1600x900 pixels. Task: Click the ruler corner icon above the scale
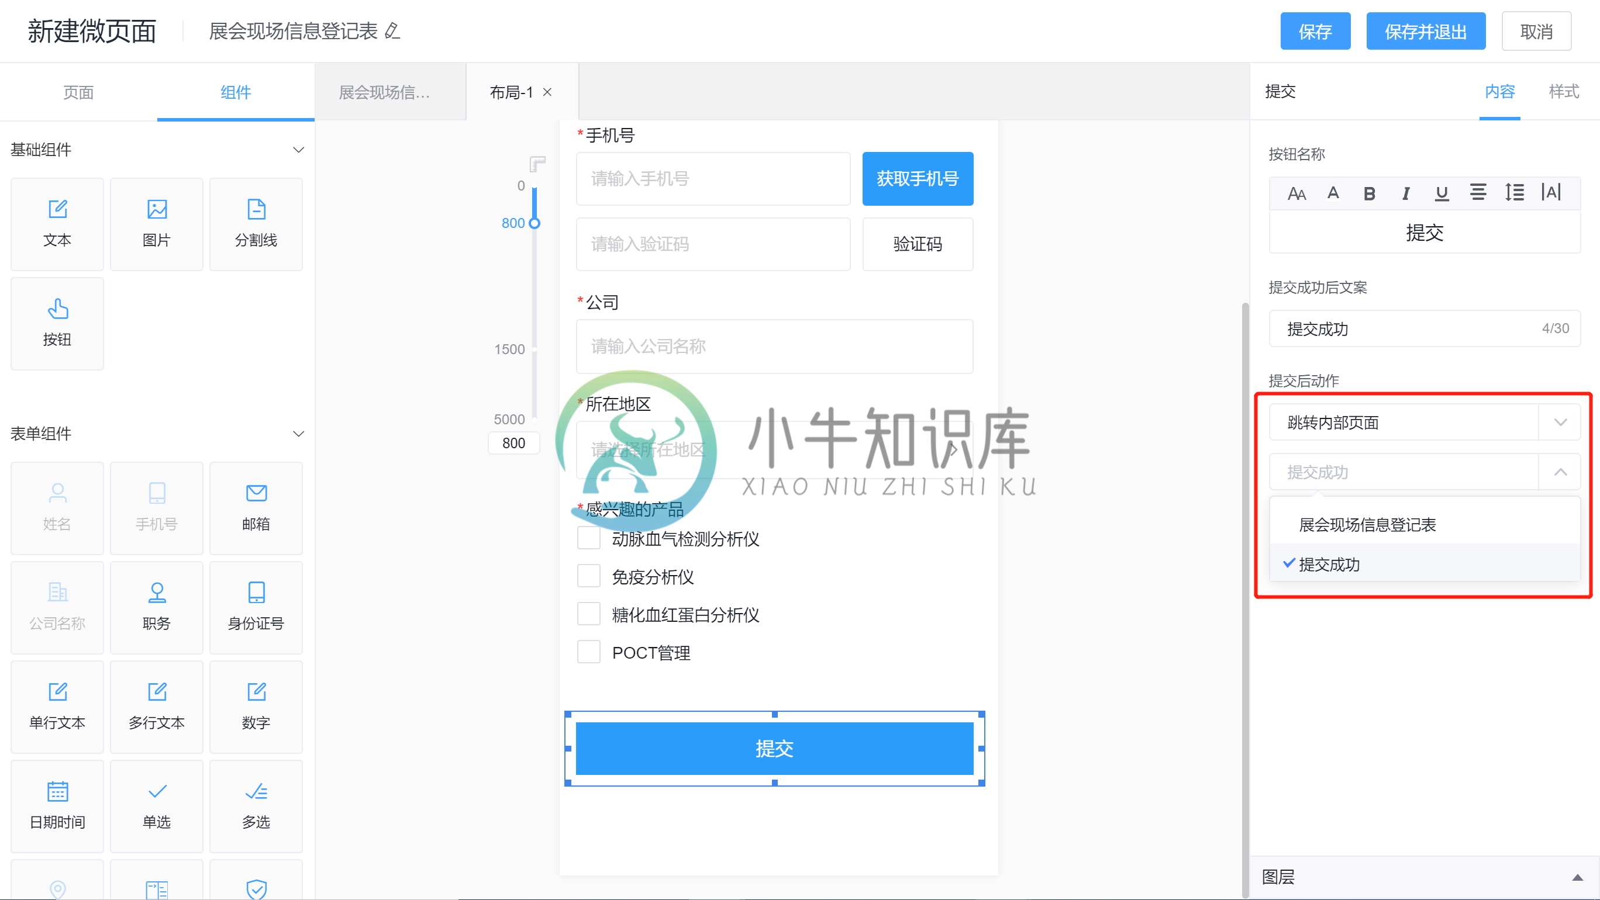click(537, 164)
